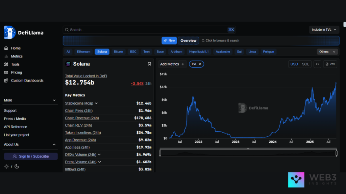Click the search magnifier icon
The height and width of the screenshot is (194, 346).
[x=67, y=30]
